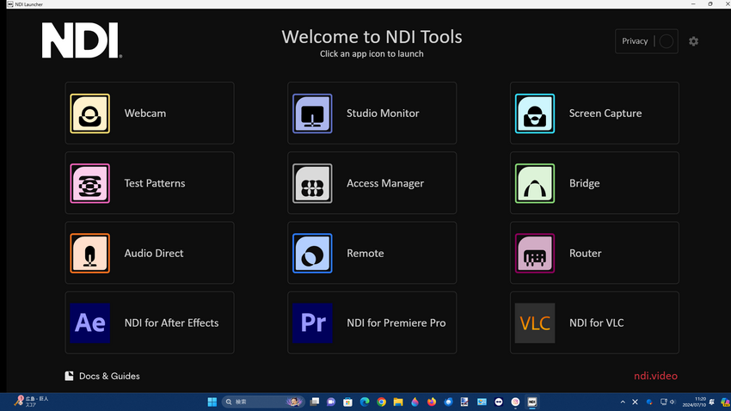Viewport: 731px width, 411px height.
Task: Open the taskbar clock and date
Action: coord(694,402)
